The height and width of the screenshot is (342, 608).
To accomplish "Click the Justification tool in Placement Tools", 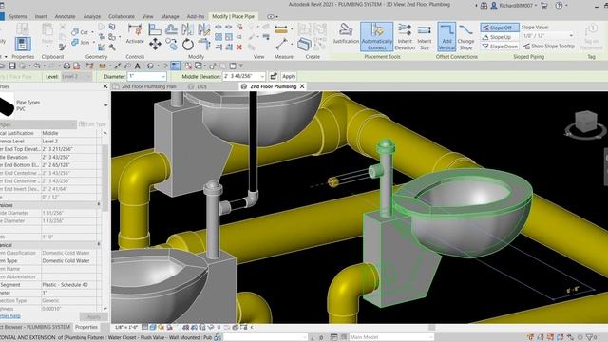I will click(x=346, y=34).
